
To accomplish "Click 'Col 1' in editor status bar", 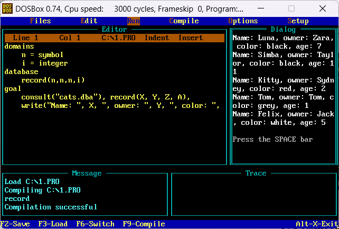I will point(70,38).
